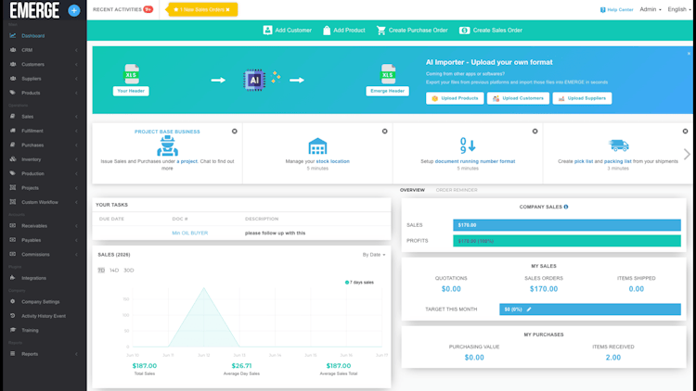Click the Production sidebar icon
The height and width of the screenshot is (391, 696).
[13, 173]
